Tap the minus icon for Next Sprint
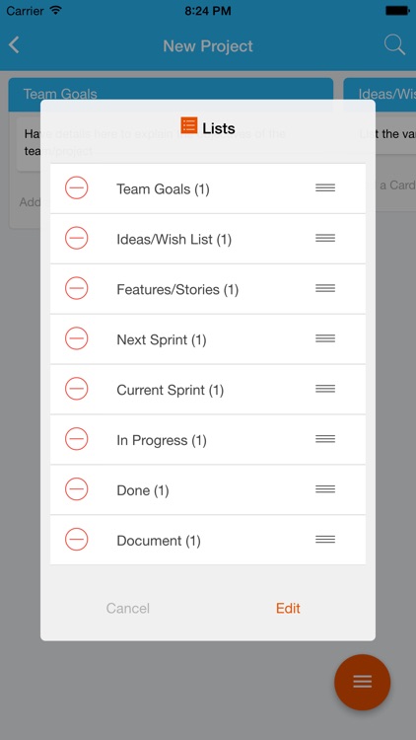The width and height of the screenshot is (416, 740). click(x=77, y=338)
